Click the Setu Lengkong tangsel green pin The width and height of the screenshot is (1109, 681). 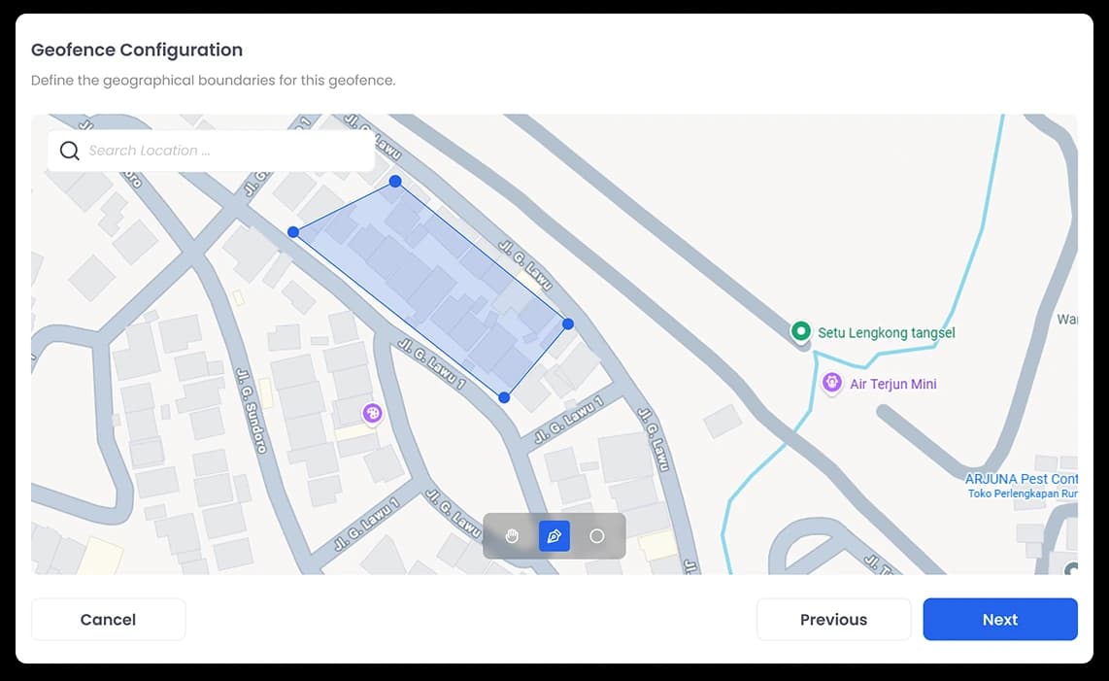[800, 330]
